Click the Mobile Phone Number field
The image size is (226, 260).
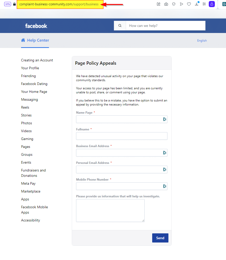(x=121, y=186)
